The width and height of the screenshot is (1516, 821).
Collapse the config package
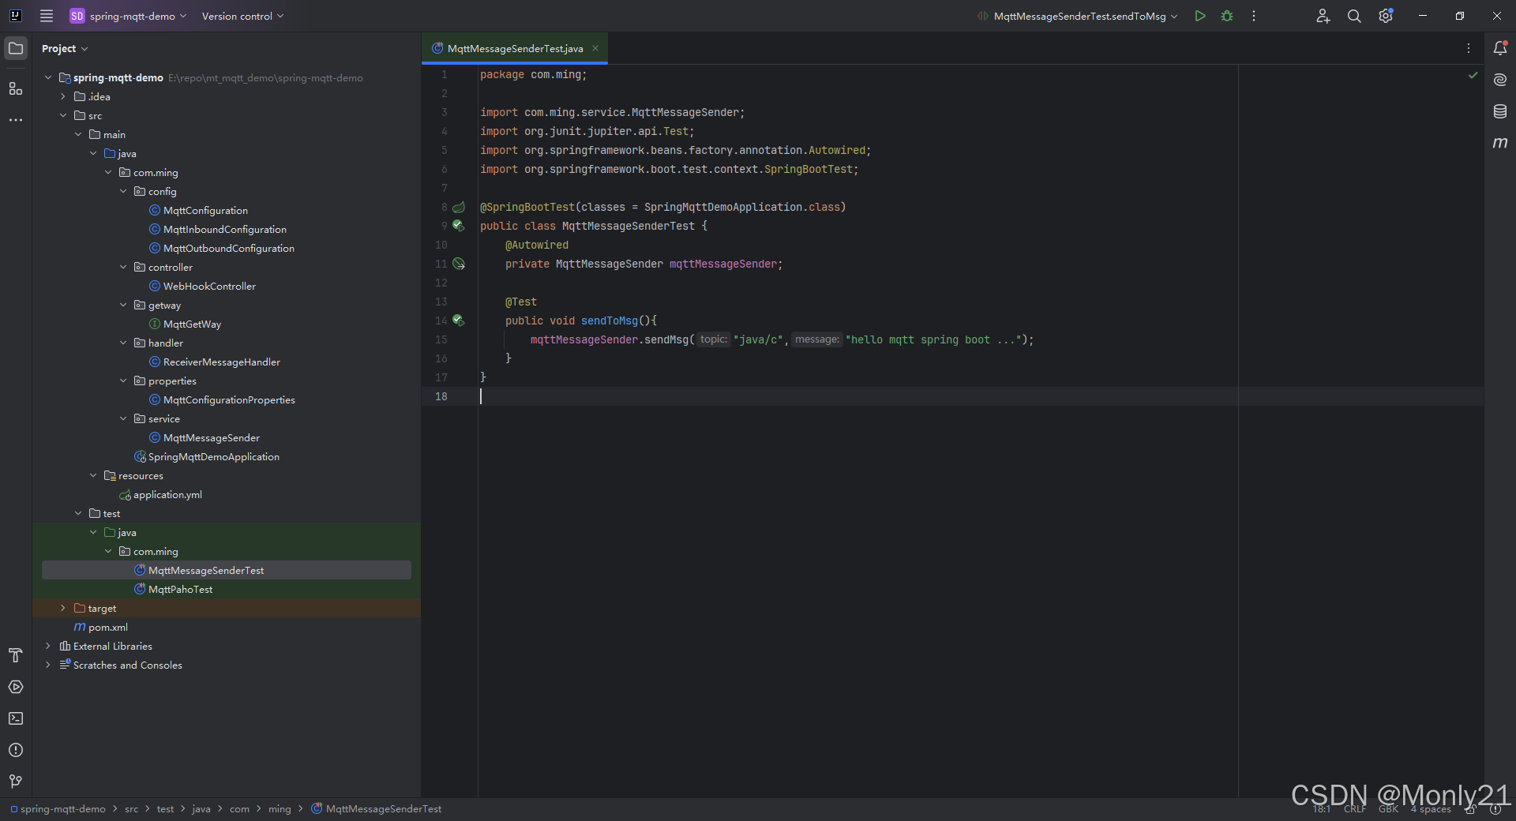pyautogui.click(x=123, y=191)
